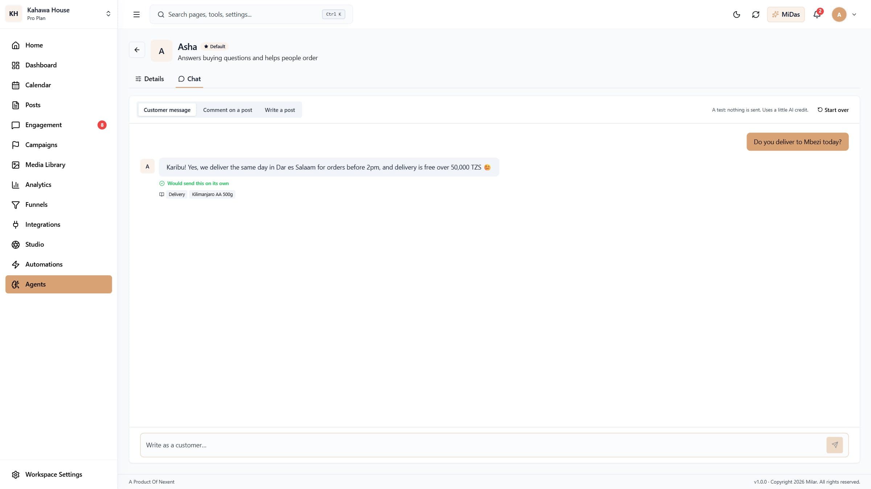Open MiDas assistant button
Screen dimensions: 871x489
click(786, 14)
